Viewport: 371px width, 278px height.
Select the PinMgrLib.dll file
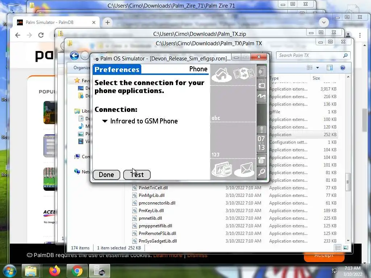[x=151, y=195]
